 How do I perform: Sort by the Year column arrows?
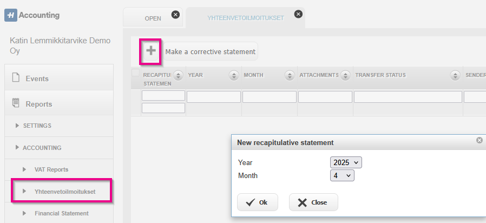pos(234,75)
